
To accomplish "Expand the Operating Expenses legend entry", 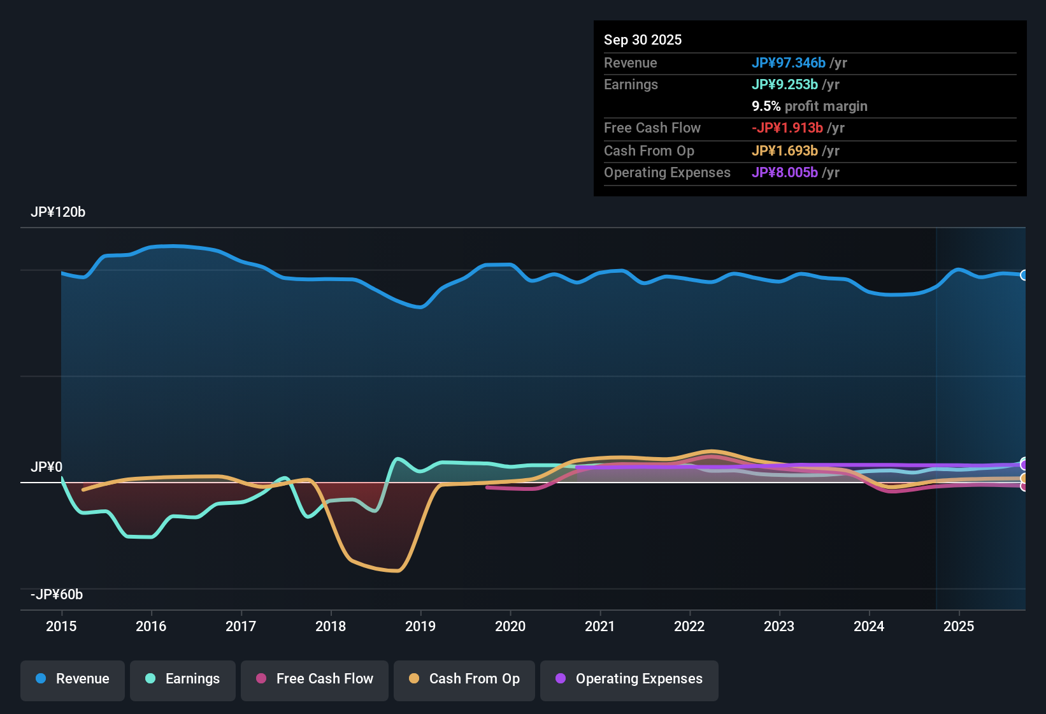I will pyautogui.click(x=629, y=679).
